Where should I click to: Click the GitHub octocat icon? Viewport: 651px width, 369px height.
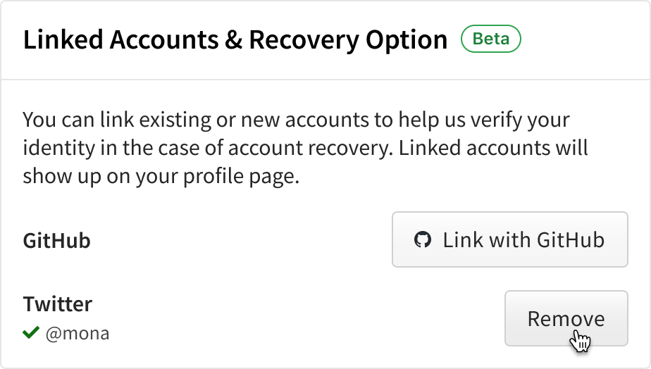[422, 240]
